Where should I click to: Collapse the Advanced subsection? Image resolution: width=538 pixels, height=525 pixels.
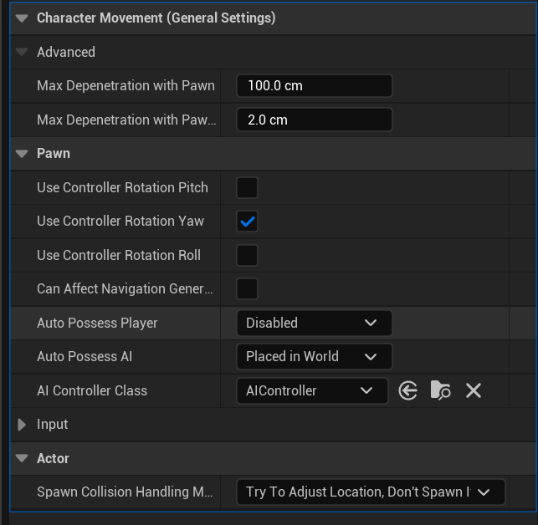(22, 52)
